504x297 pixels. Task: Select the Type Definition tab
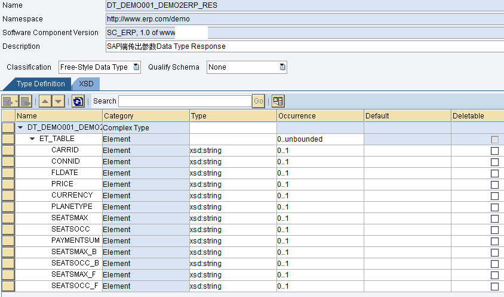point(41,84)
